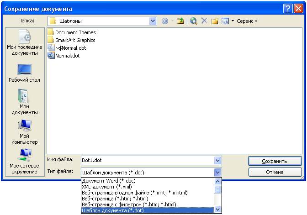Open Мои последние документы shortcut
307x215 pixels.
(x=25, y=42)
